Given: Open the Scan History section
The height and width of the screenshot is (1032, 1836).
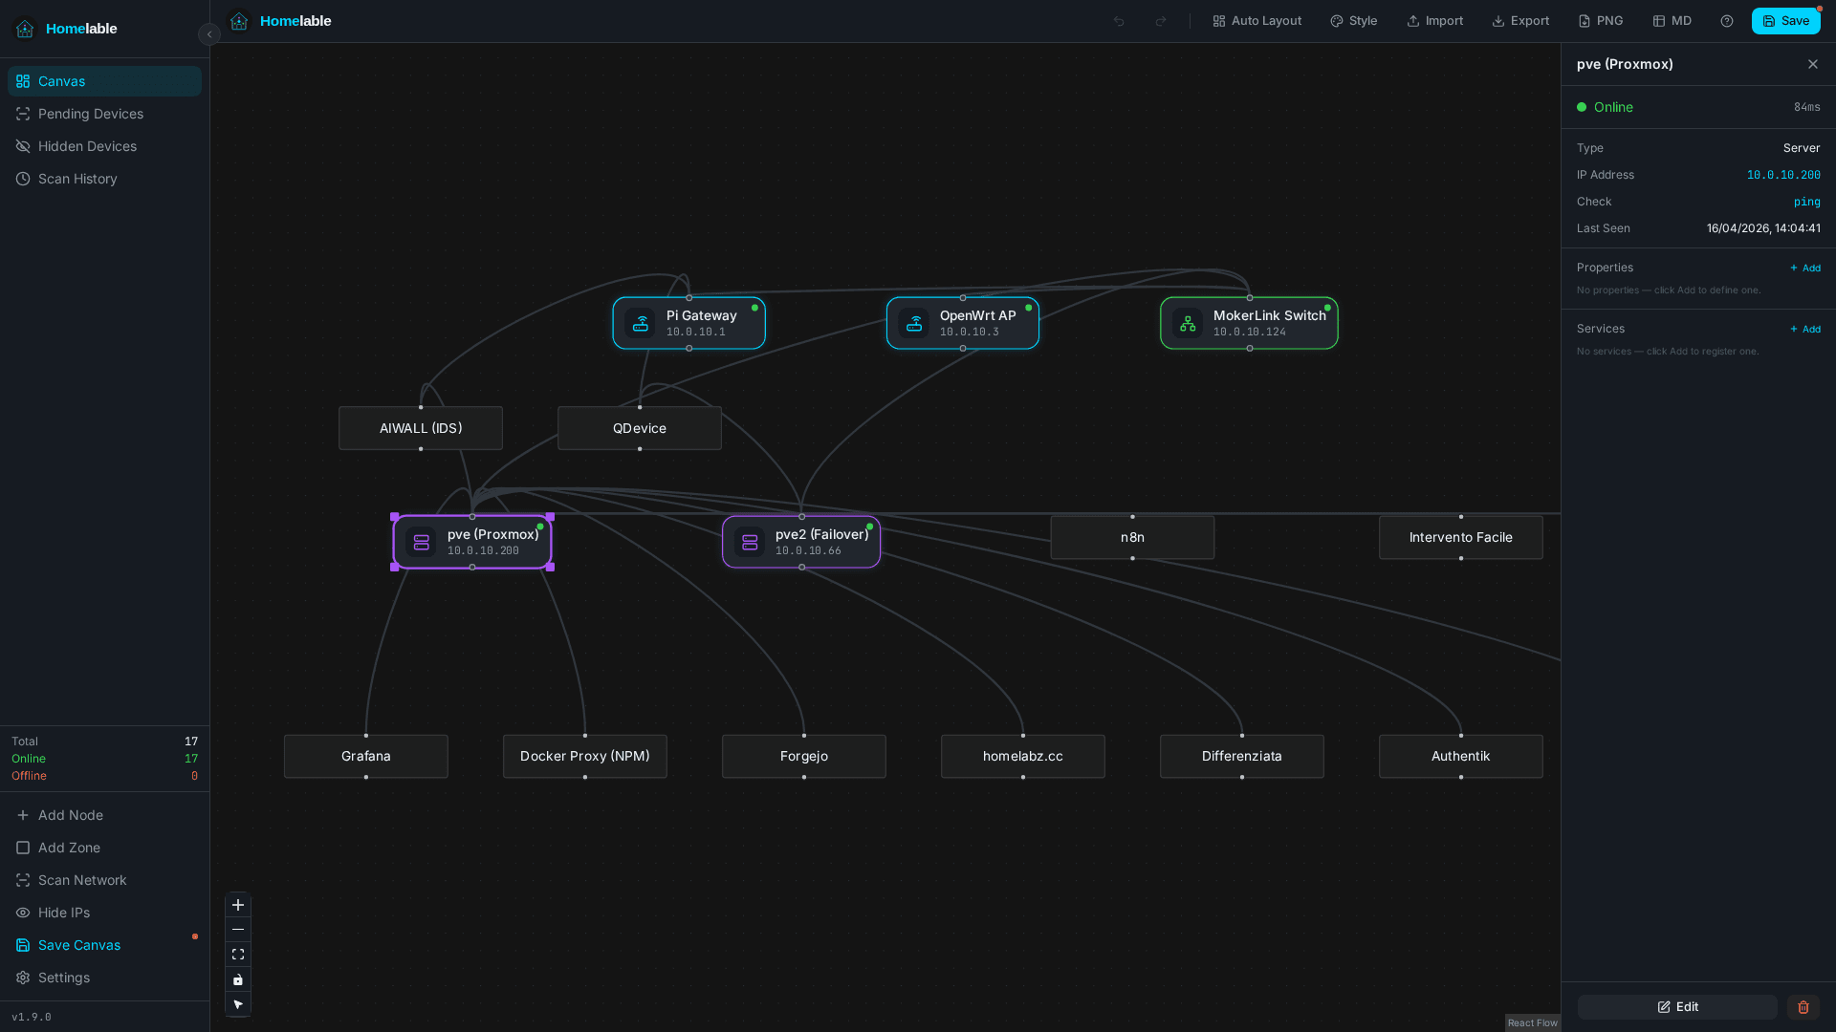Looking at the screenshot, I should (x=77, y=179).
